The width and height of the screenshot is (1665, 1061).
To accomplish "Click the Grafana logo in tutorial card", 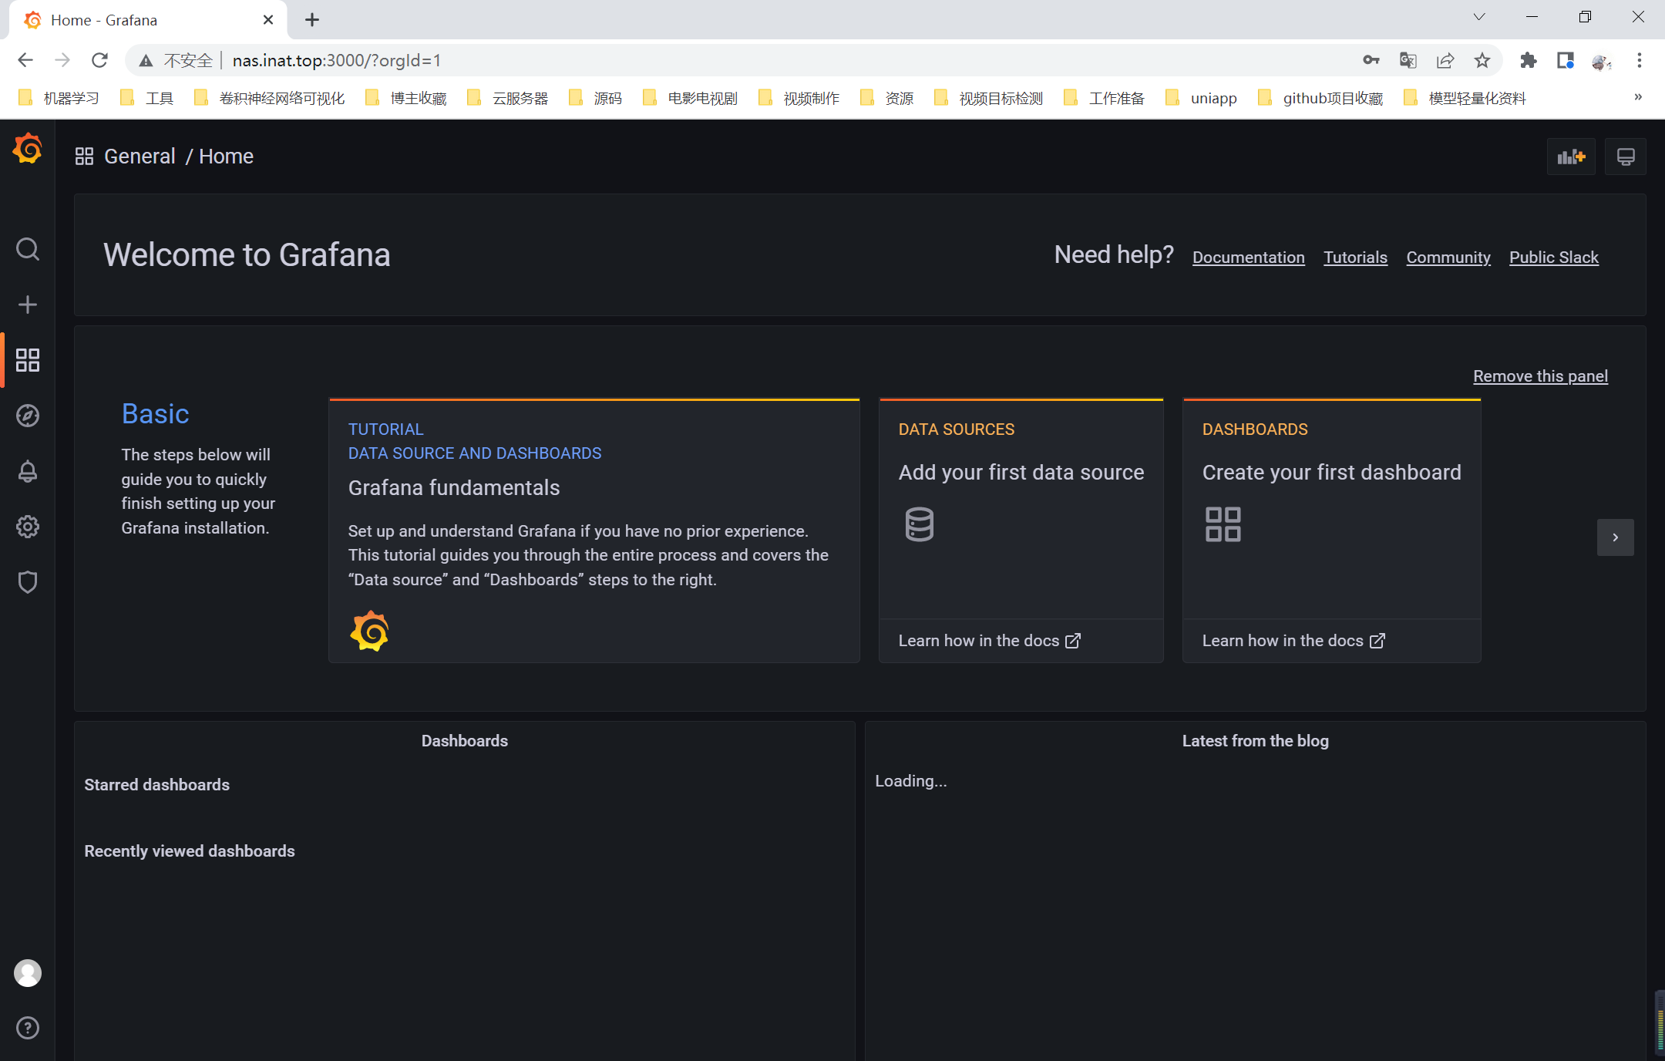I will [x=369, y=631].
